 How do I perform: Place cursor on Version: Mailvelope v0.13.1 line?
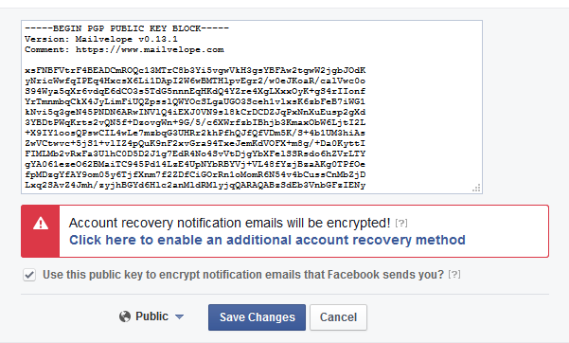coord(101,39)
